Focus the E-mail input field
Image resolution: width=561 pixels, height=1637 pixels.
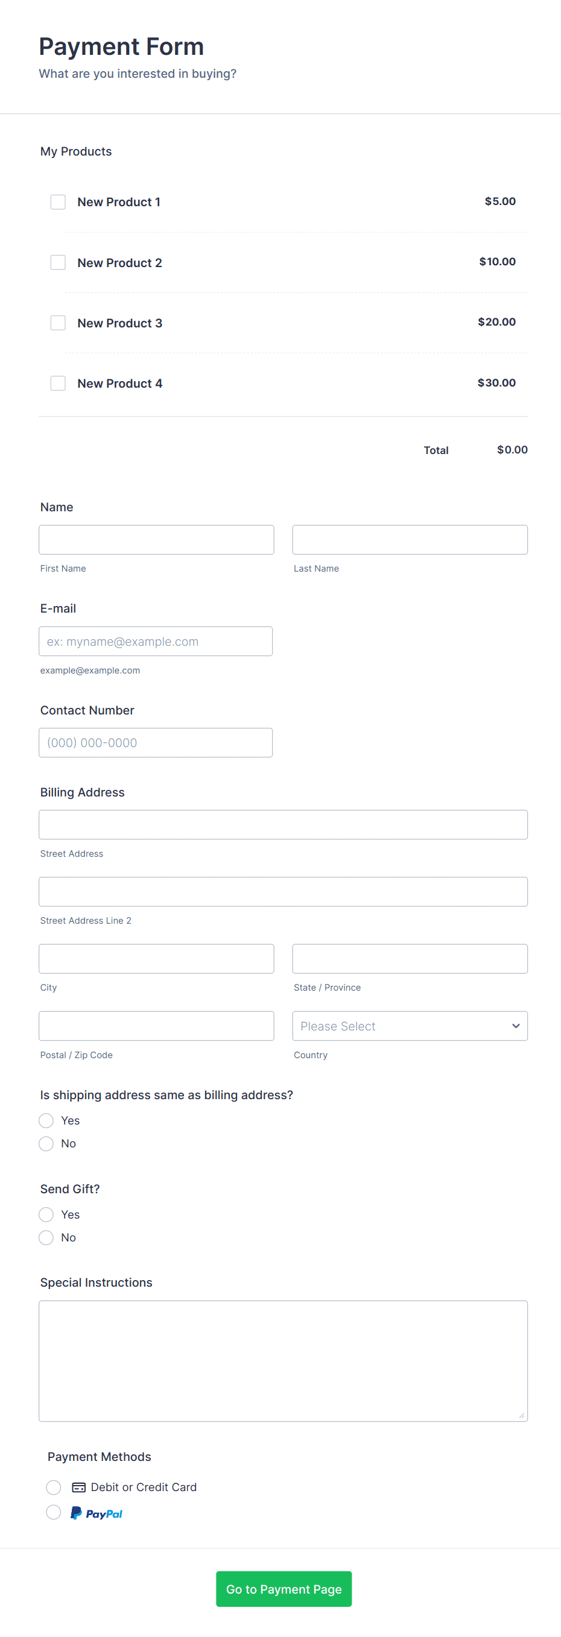(x=156, y=640)
